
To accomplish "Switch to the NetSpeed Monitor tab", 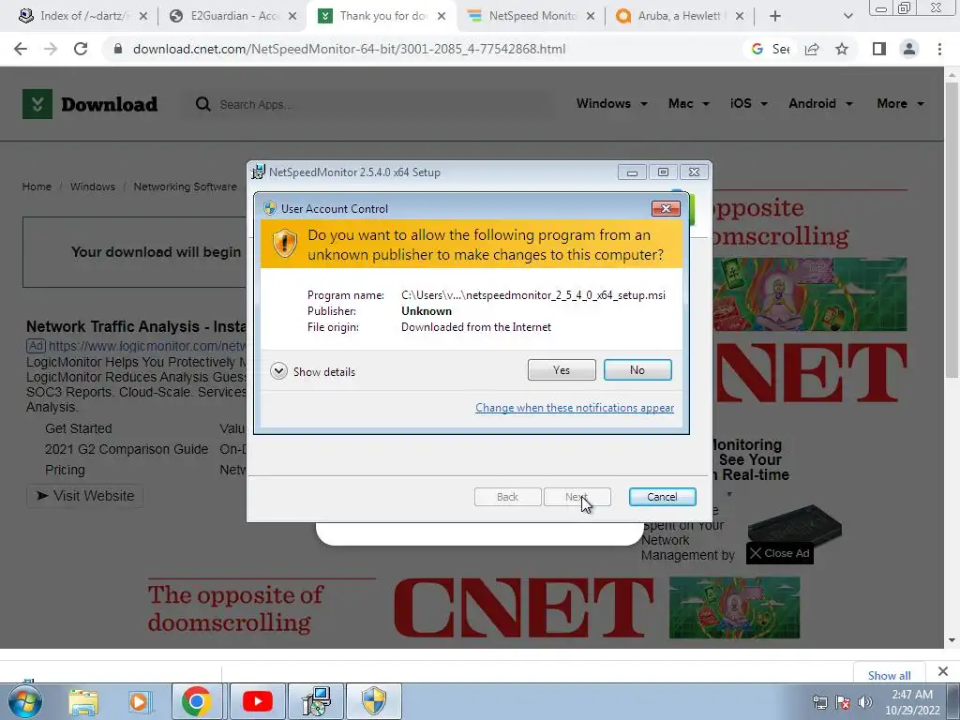I will [x=531, y=16].
